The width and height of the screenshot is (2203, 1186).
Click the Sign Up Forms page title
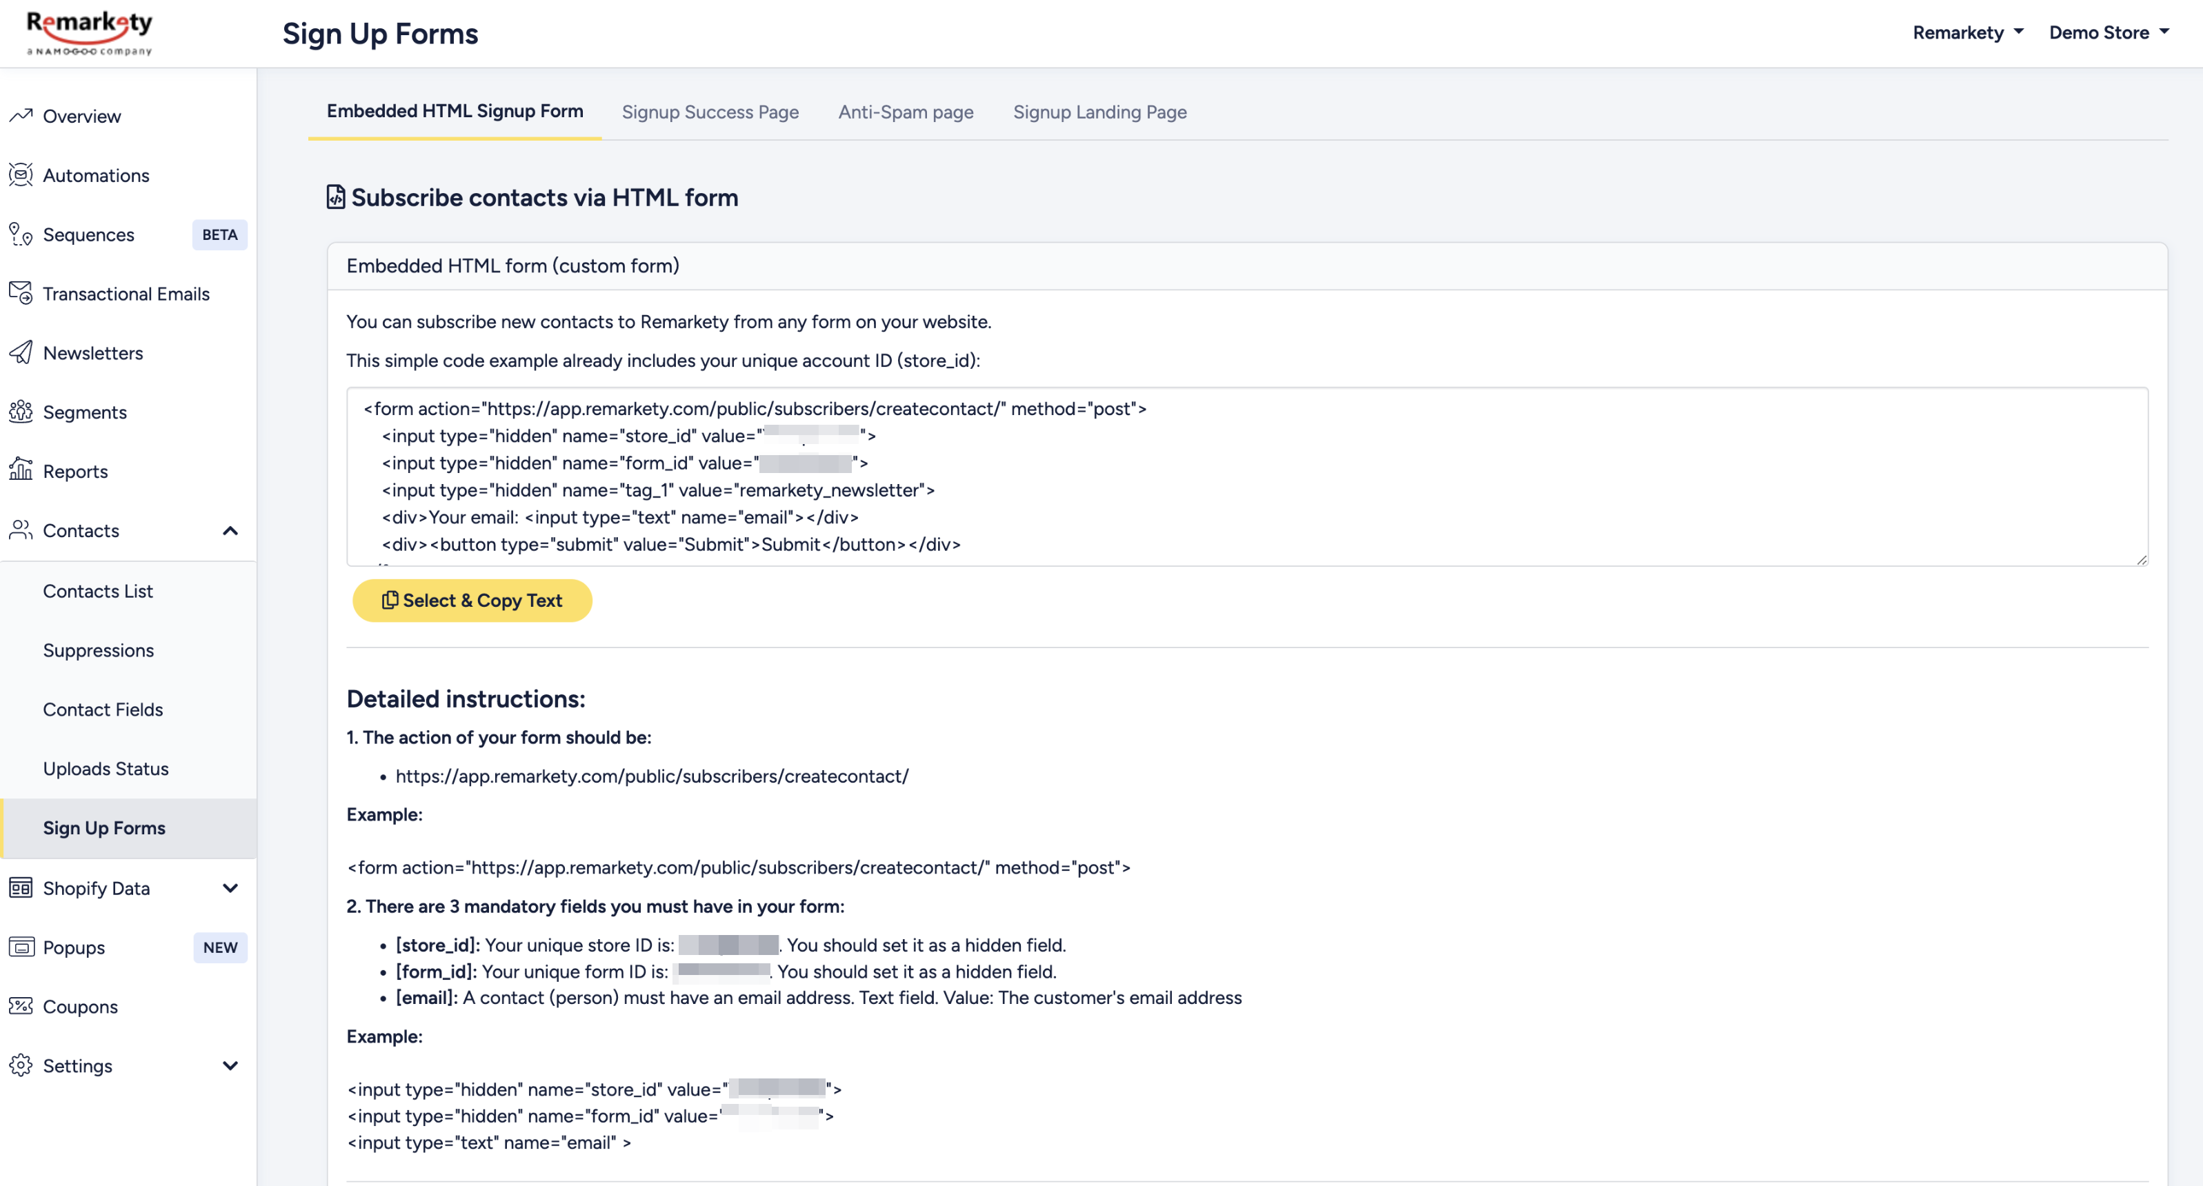380,33
